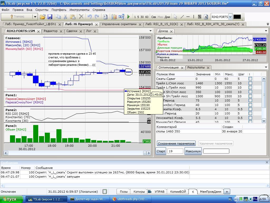Click the black color swatch in toolbar
Screen dimensions: 270x203
pyautogui.click(x=237, y=17)
